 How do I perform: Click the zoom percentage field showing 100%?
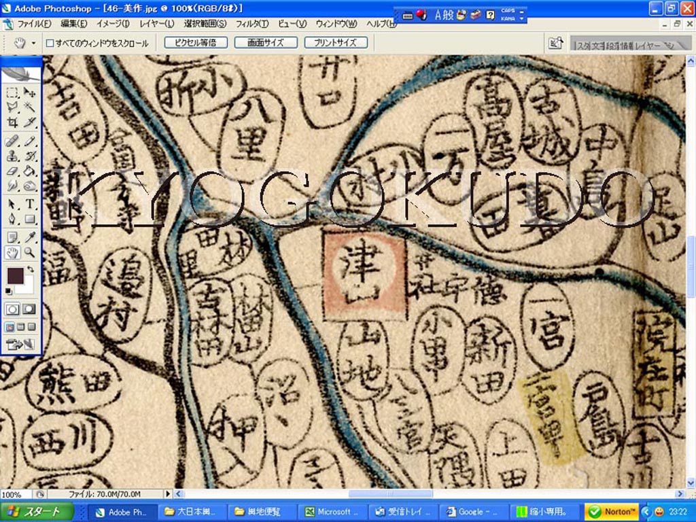tap(16, 494)
